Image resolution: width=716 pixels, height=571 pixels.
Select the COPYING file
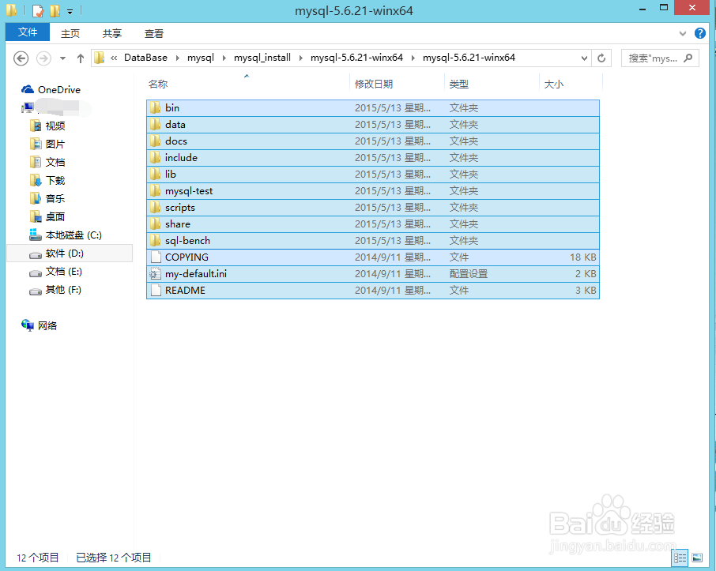(x=185, y=257)
